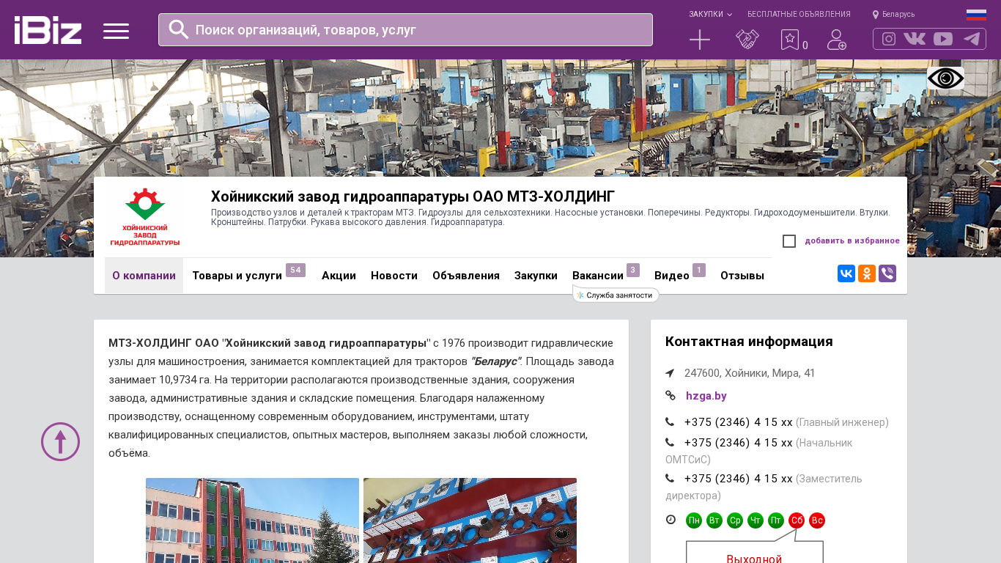Open the Отзывы tab
This screenshot has height=563, width=1001.
coord(742,276)
